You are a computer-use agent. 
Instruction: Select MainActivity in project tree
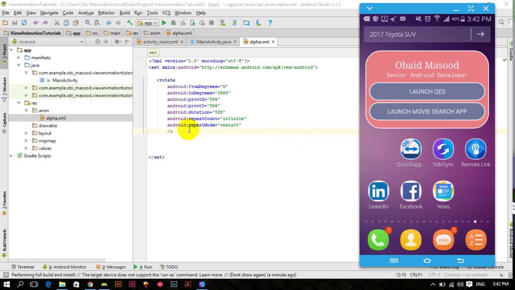click(x=64, y=81)
